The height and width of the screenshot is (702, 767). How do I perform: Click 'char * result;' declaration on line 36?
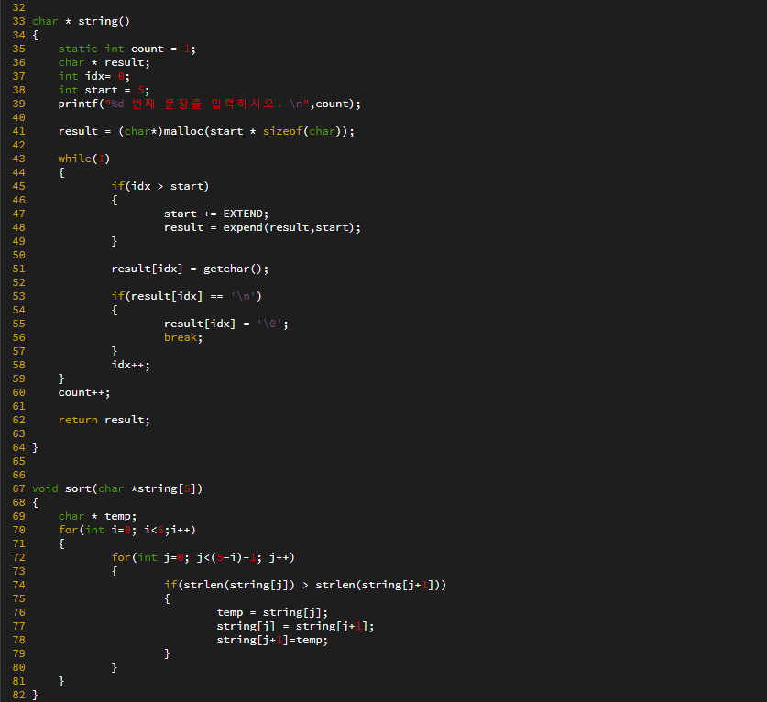[104, 62]
